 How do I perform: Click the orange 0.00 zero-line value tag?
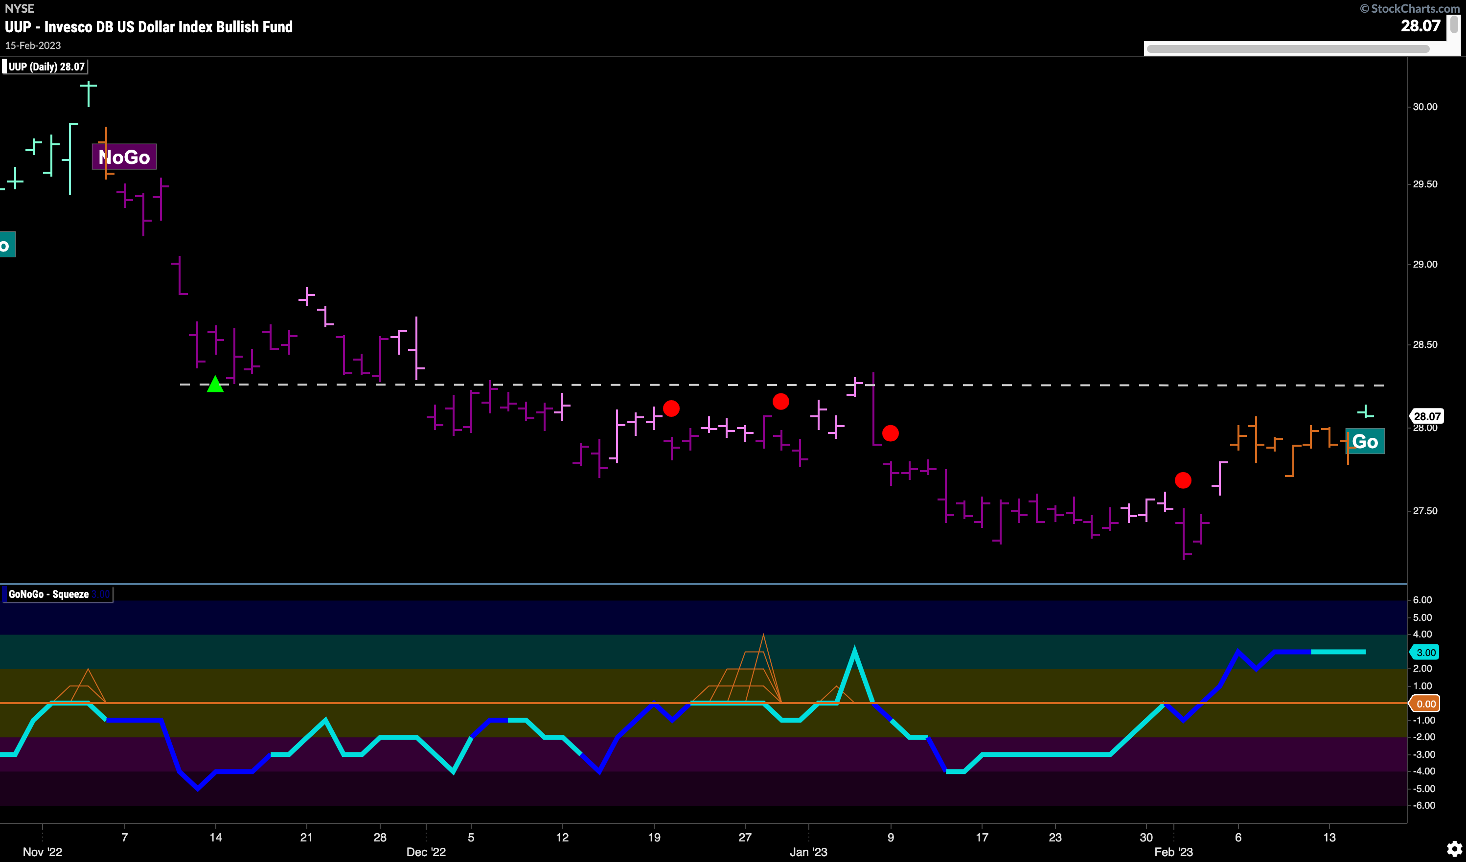pyautogui.click(x=1425, y=704)
